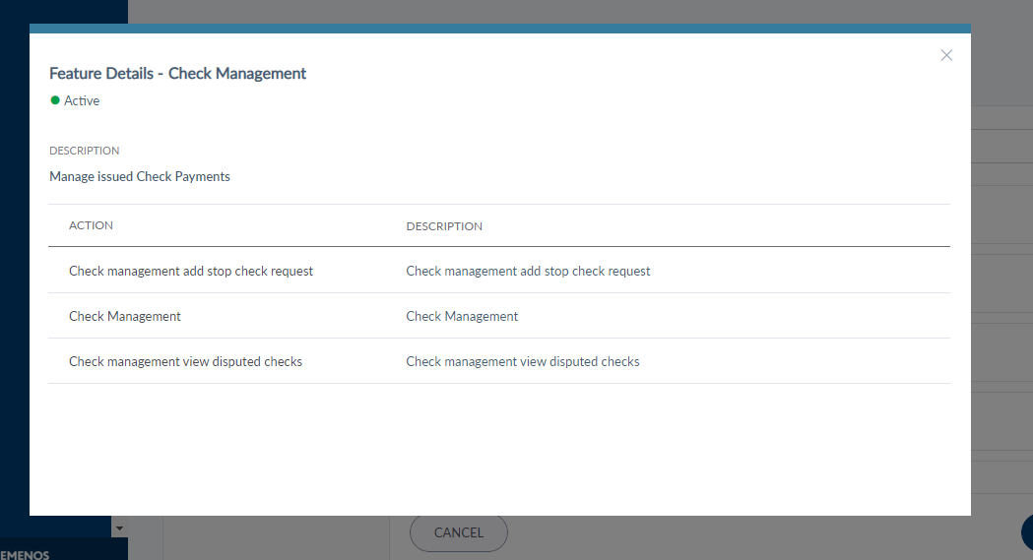Click the blue bar atop the dialog
This screenshot has height=560, width=1033.
pyautogui.click(x=499, y=29)
